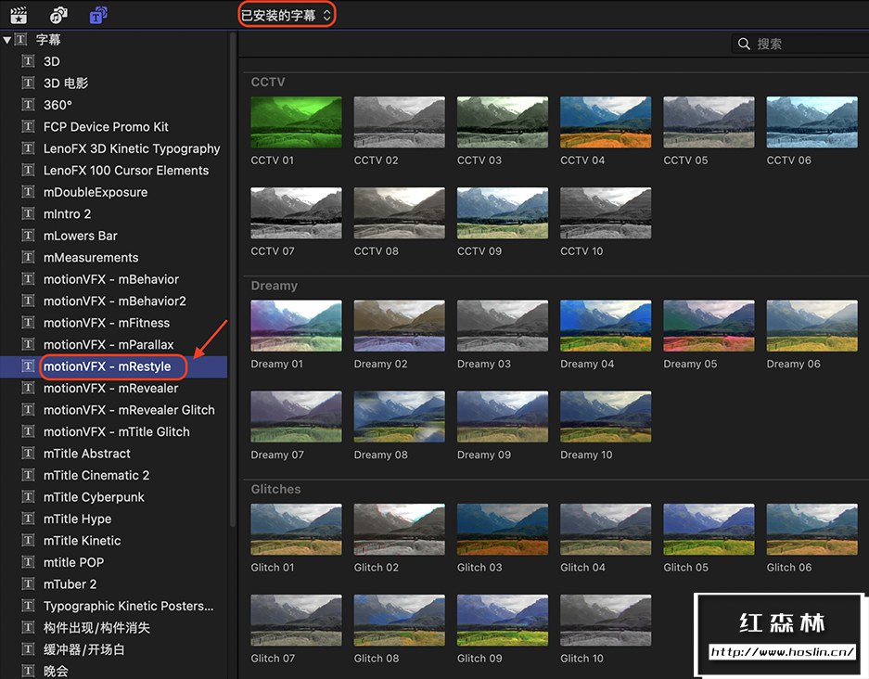869x679 pixels.
Task: Select motionVFX - mBehavior category
Action: click(111, 279)
